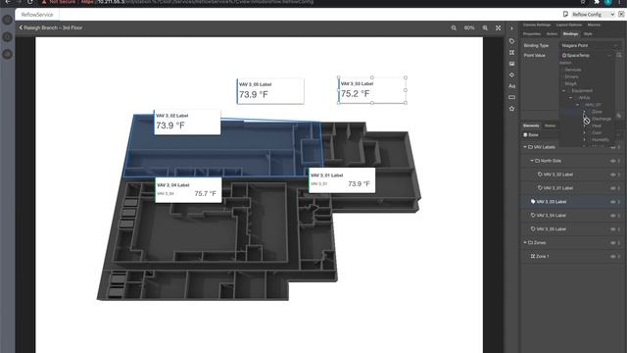Switch to the Properties tab

tap(532, 34)
